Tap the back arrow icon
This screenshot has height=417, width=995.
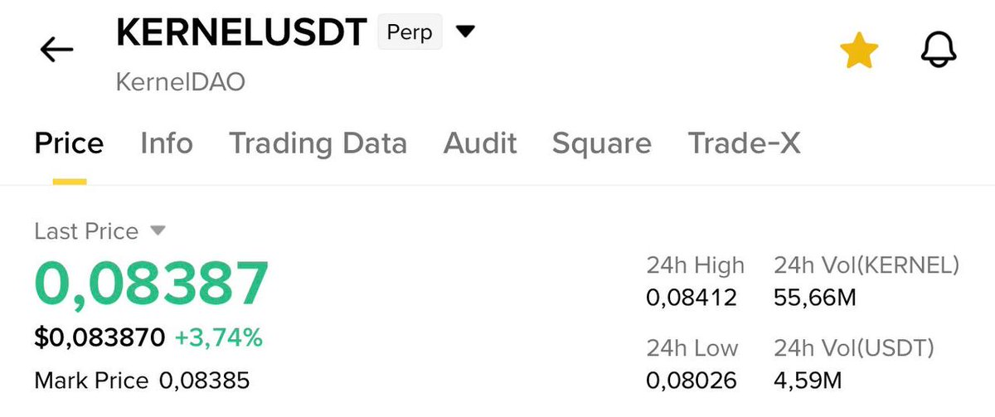pos(56,51)
